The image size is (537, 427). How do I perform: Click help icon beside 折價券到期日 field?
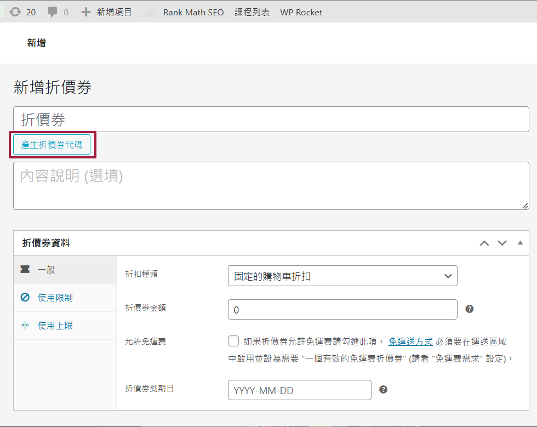[x=384, y=390]
